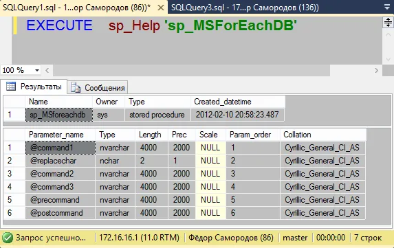
Task: Select the Результаты tab grid icon
Action: click(11, 87)
